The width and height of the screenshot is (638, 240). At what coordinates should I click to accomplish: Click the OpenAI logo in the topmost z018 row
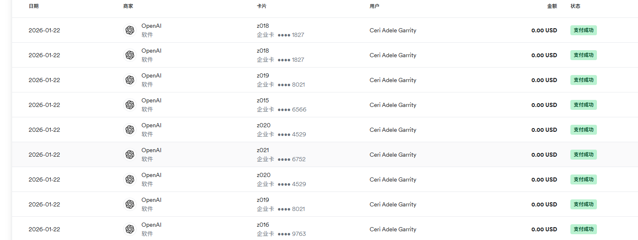[x=130, y=30]
